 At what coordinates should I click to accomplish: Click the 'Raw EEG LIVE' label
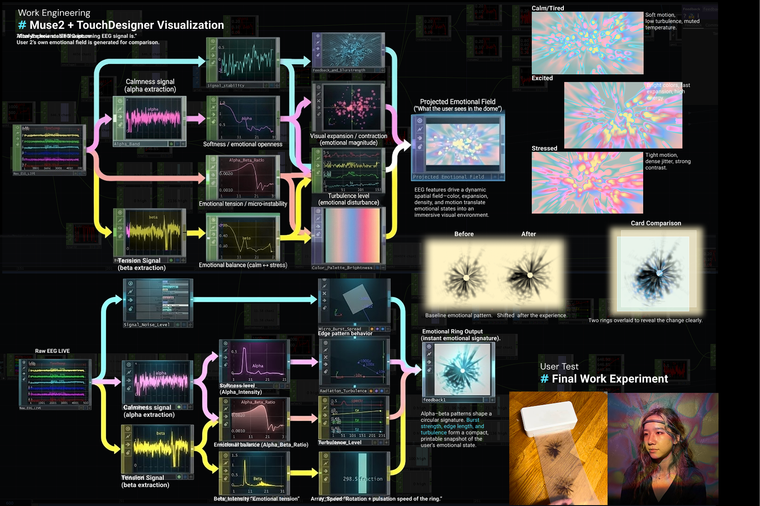(52, 351)
